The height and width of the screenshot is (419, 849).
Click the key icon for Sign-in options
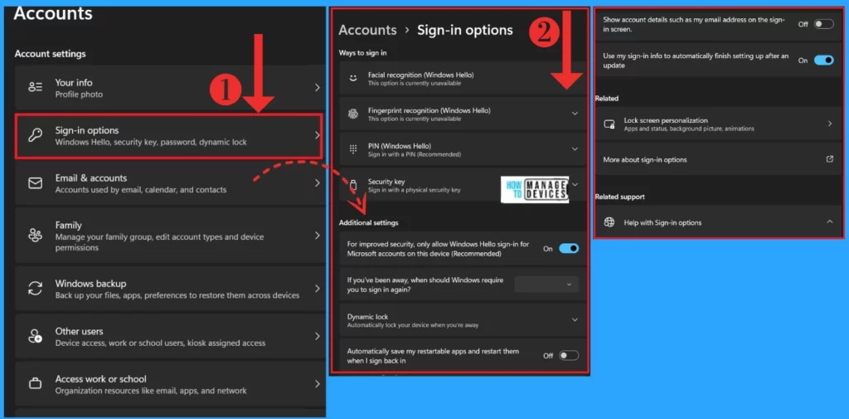pos(35,135)
